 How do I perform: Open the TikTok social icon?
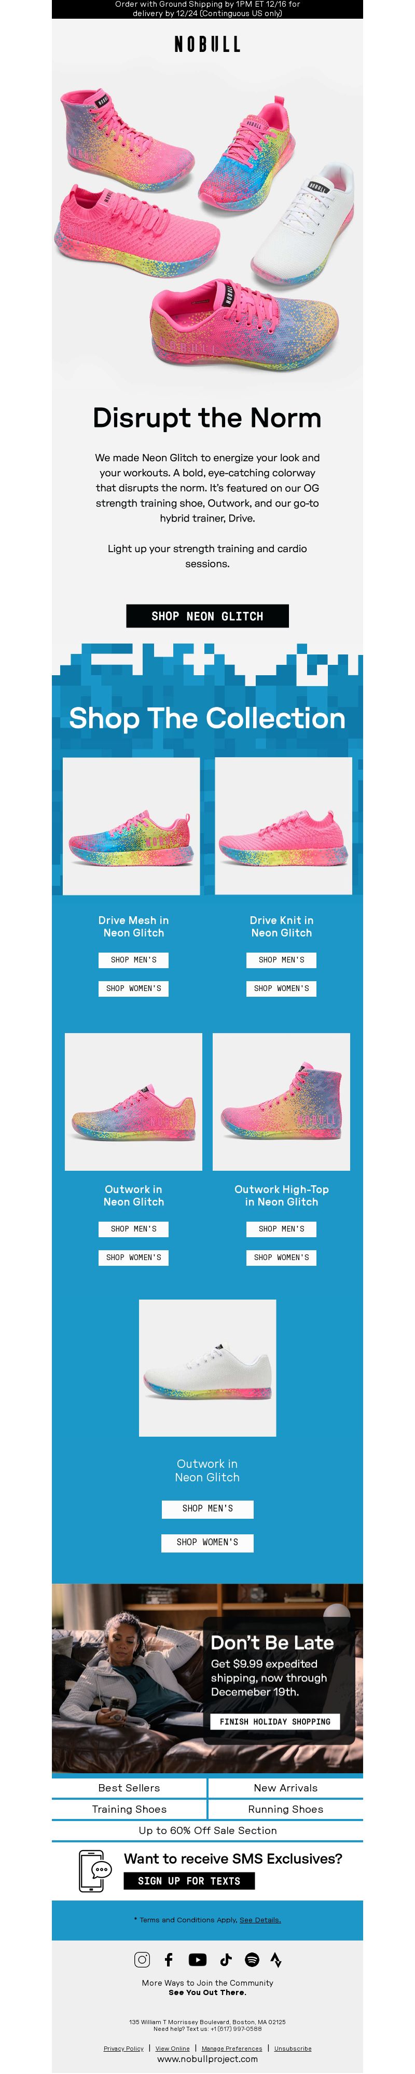(x=225, y=1960)
